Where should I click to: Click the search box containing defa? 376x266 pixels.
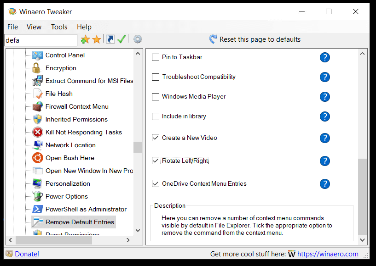pos(40,40)
